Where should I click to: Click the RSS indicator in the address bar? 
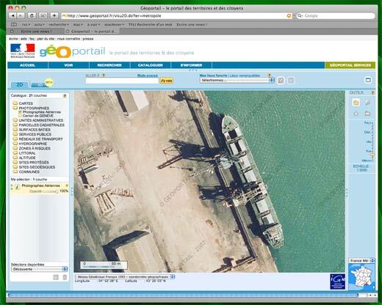(289, 15)
